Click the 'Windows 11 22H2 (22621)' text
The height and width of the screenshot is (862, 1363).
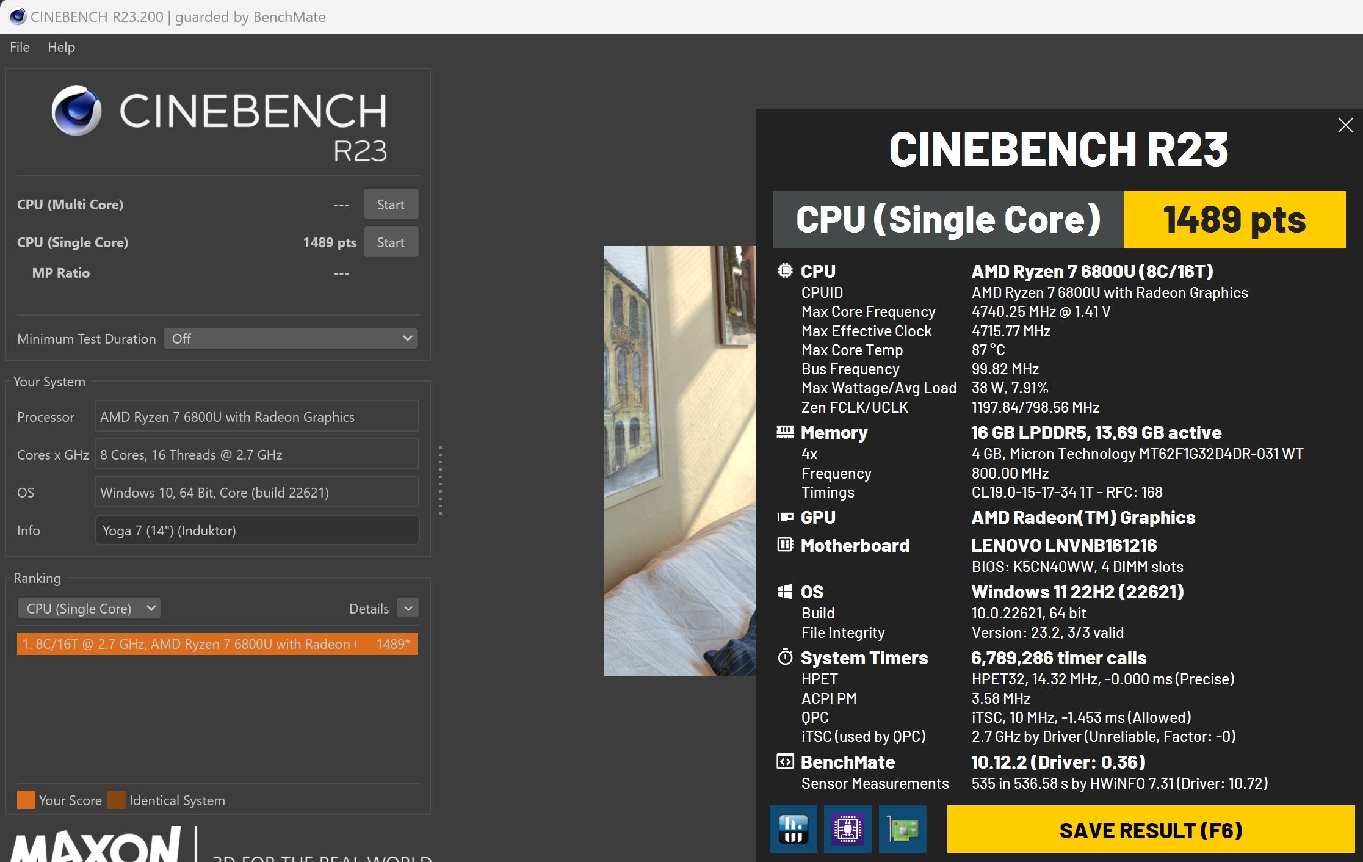point(1077,592)
